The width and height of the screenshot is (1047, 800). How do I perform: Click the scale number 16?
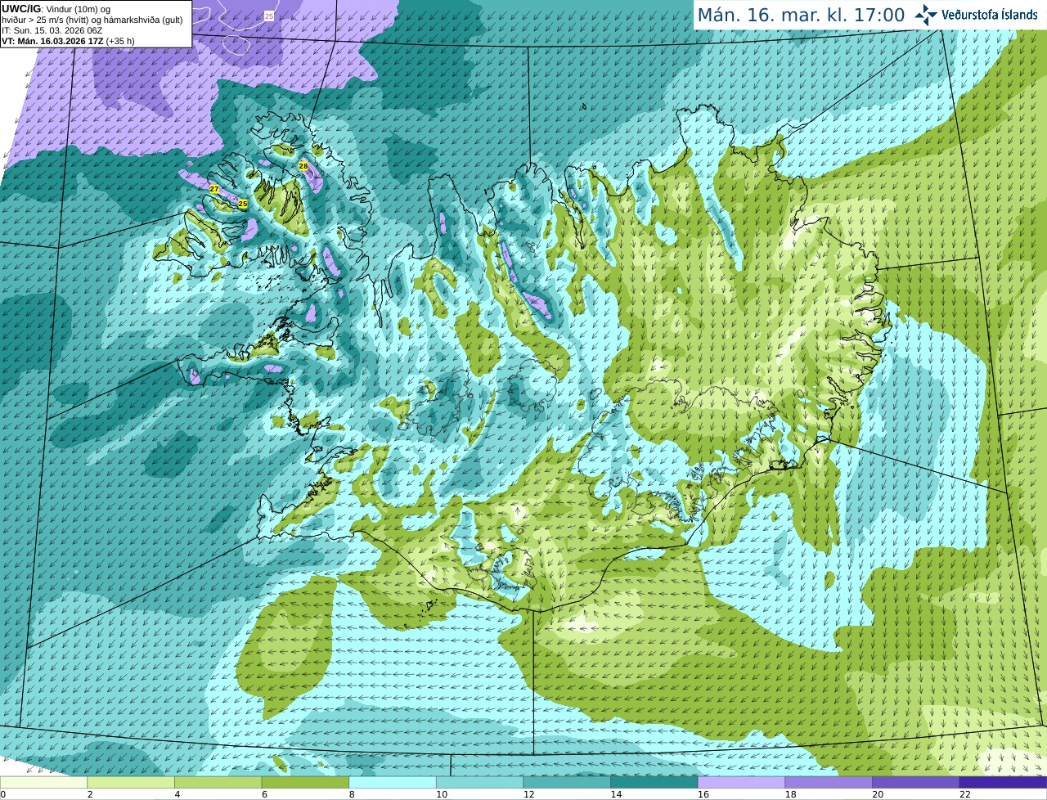coord(703,794)
